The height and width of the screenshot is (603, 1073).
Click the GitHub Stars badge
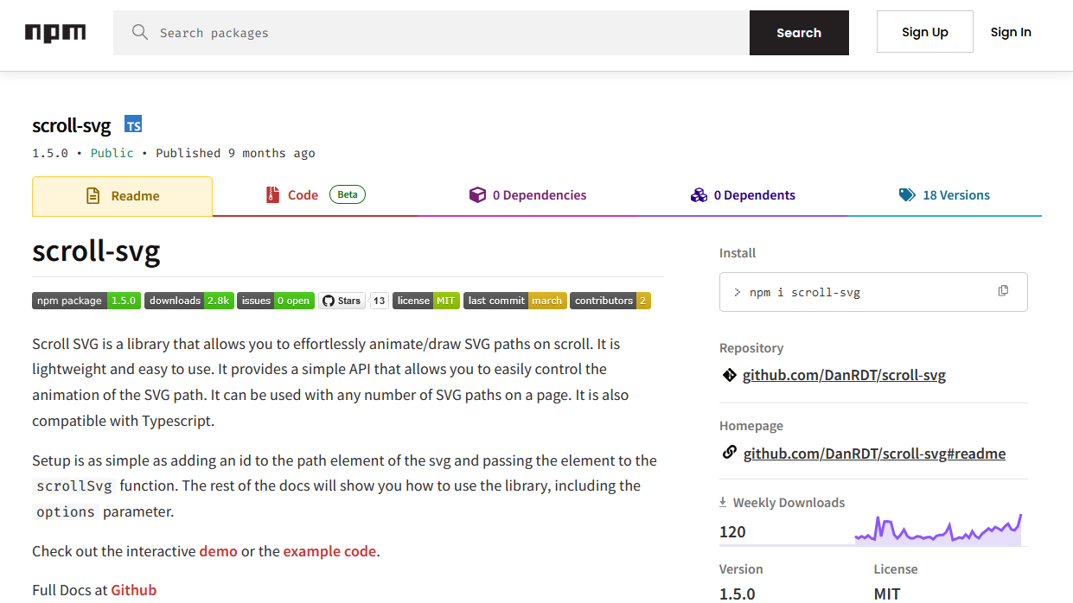coord(353,301)
